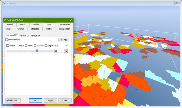Click the slice position slider handle
Image resolution: width=182 pixels, height=108 pixels.
point(37,51)
